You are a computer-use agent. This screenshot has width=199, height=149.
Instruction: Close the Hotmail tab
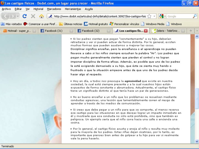pos(34,31)
